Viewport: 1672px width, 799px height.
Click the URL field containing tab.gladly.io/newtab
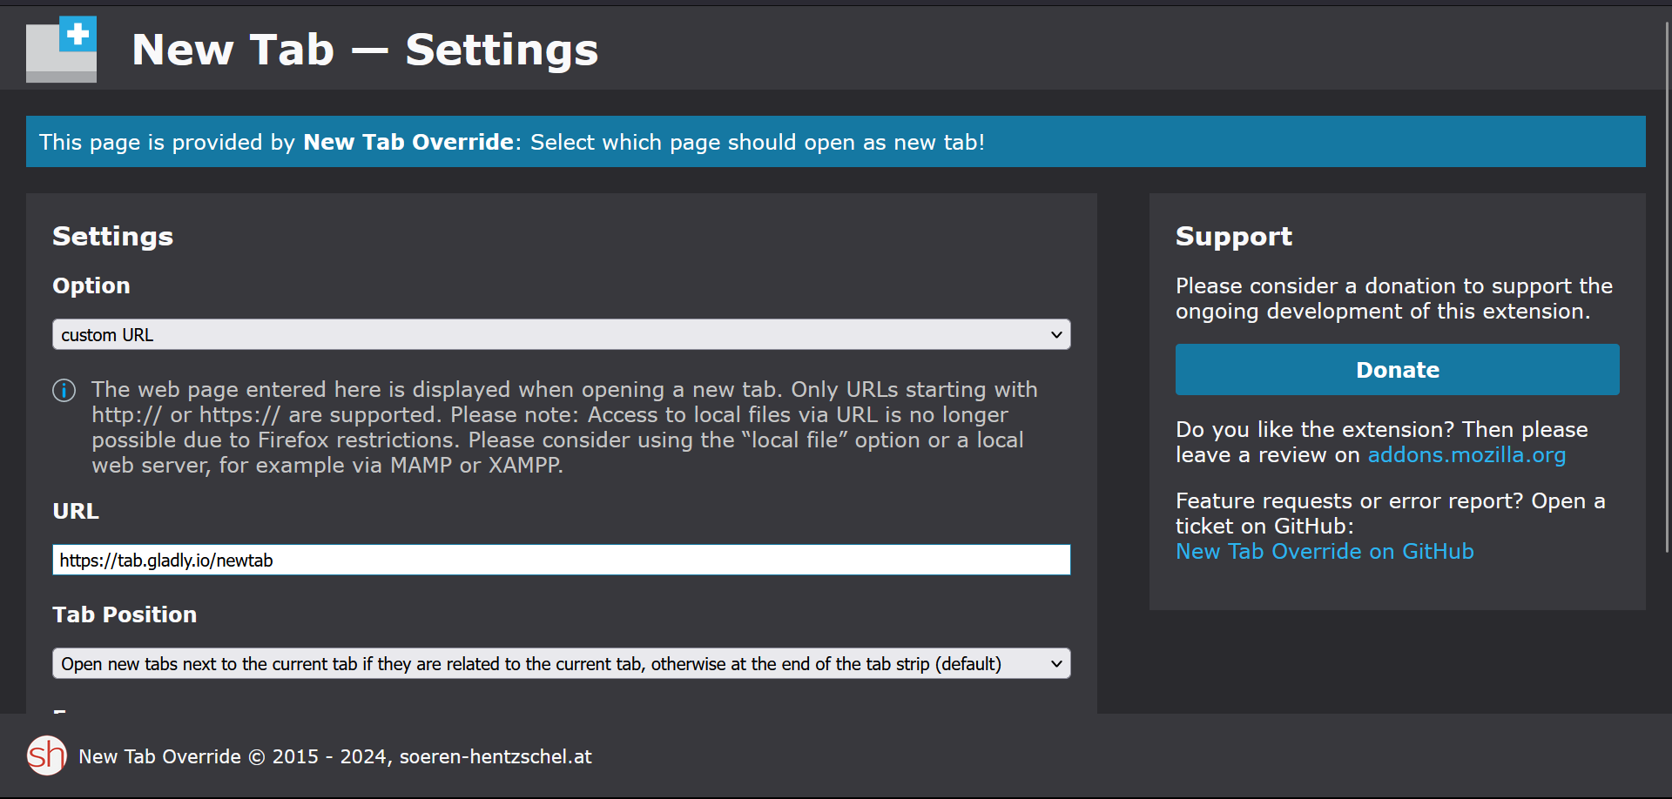562,560
